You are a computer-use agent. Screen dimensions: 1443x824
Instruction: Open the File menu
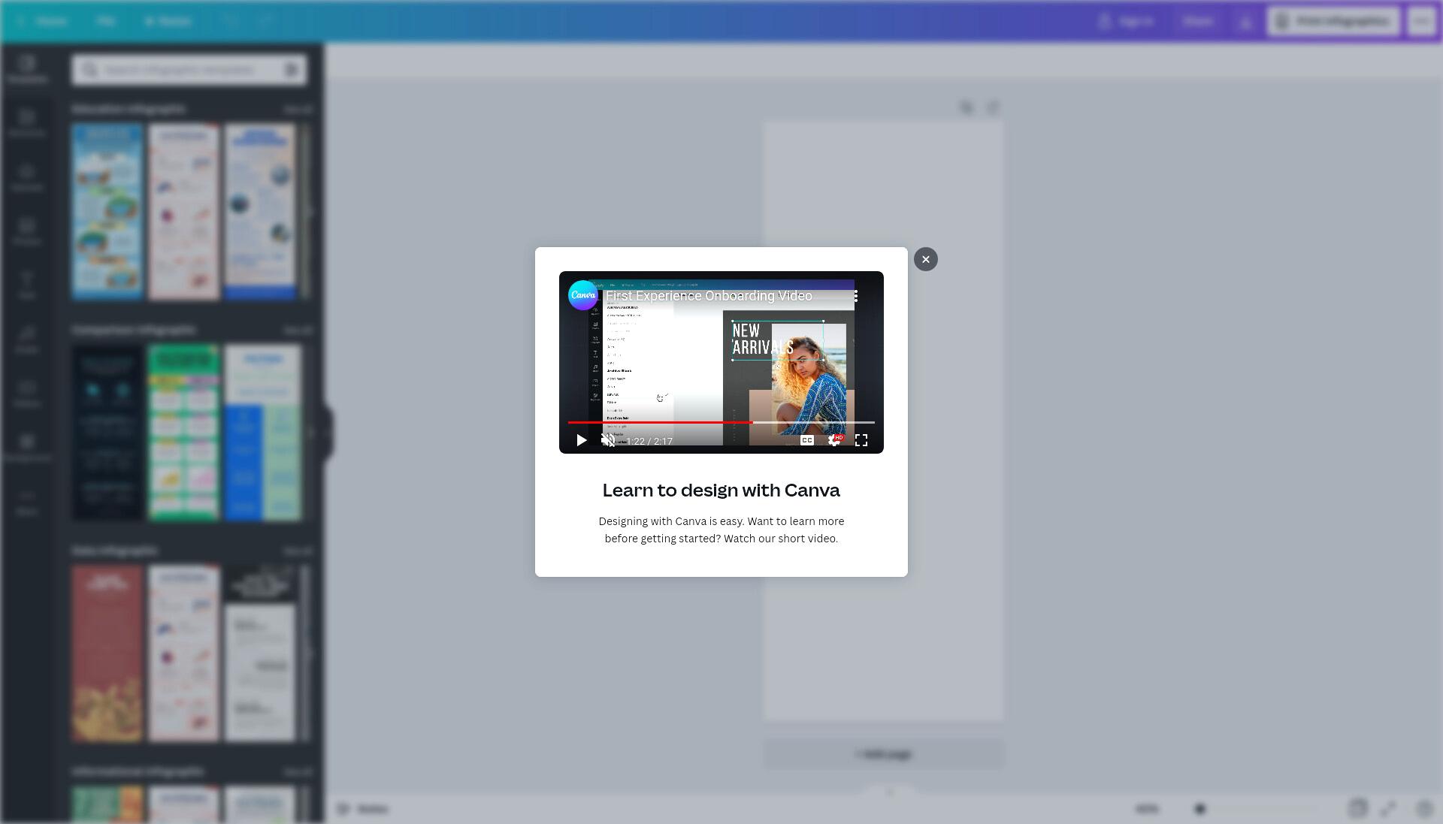105,21
